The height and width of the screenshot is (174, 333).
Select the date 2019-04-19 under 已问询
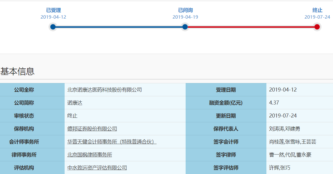coord(185,17)
